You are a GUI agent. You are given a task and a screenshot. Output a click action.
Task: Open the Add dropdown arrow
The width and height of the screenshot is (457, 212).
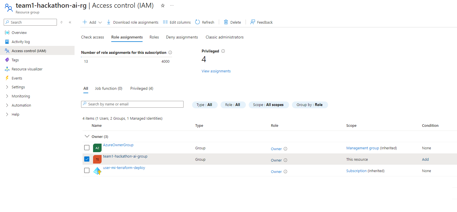[x=100, y=22]
